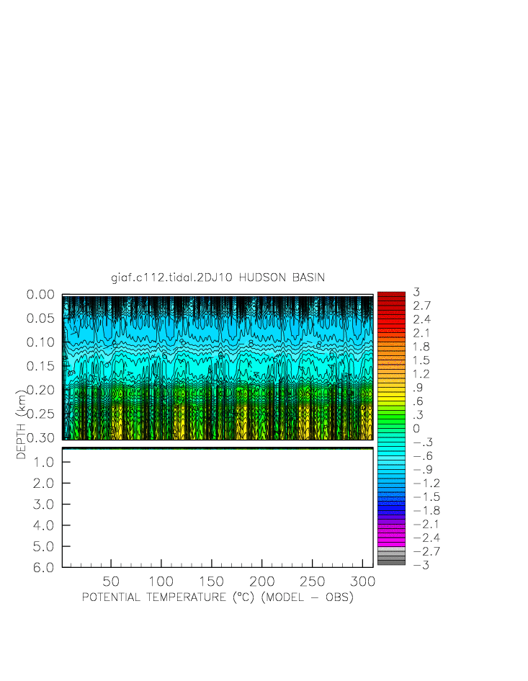The image size is (528, 681).
Task: Click the x-axis tick label 50
Action: (110, 582)
